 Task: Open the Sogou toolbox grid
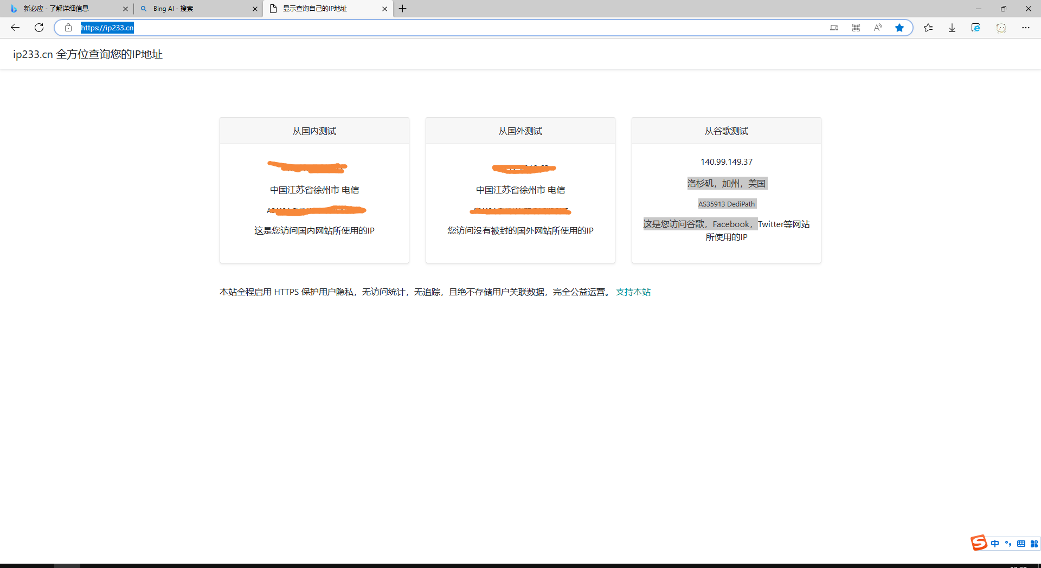[x=1034, y=544]
